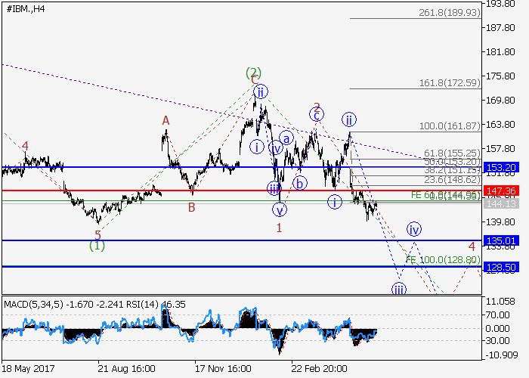Select the blue 128.50 support level tag
The image size is (529, 378).
click(x=501, y=267)
